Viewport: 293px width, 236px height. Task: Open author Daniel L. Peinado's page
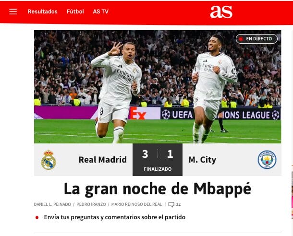click(52, 204)
